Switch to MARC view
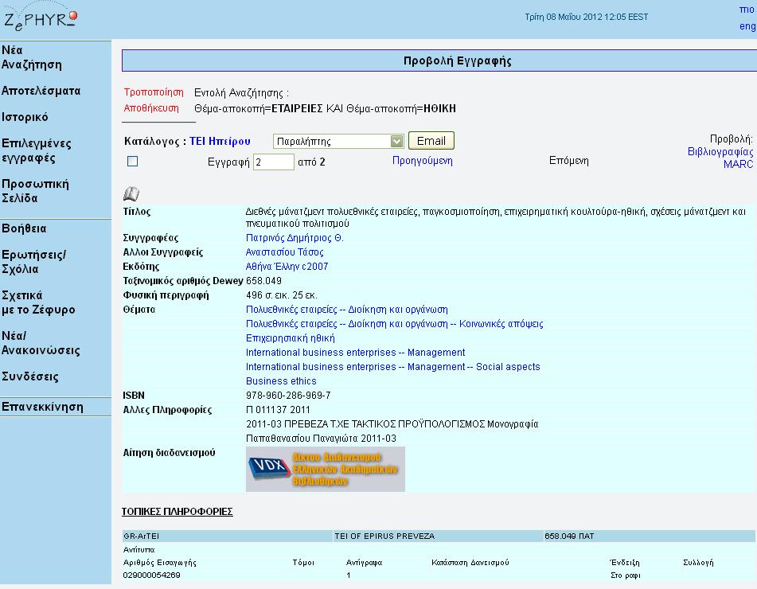The height and width of the screenshot is (589, 757). tap(738, 164)
